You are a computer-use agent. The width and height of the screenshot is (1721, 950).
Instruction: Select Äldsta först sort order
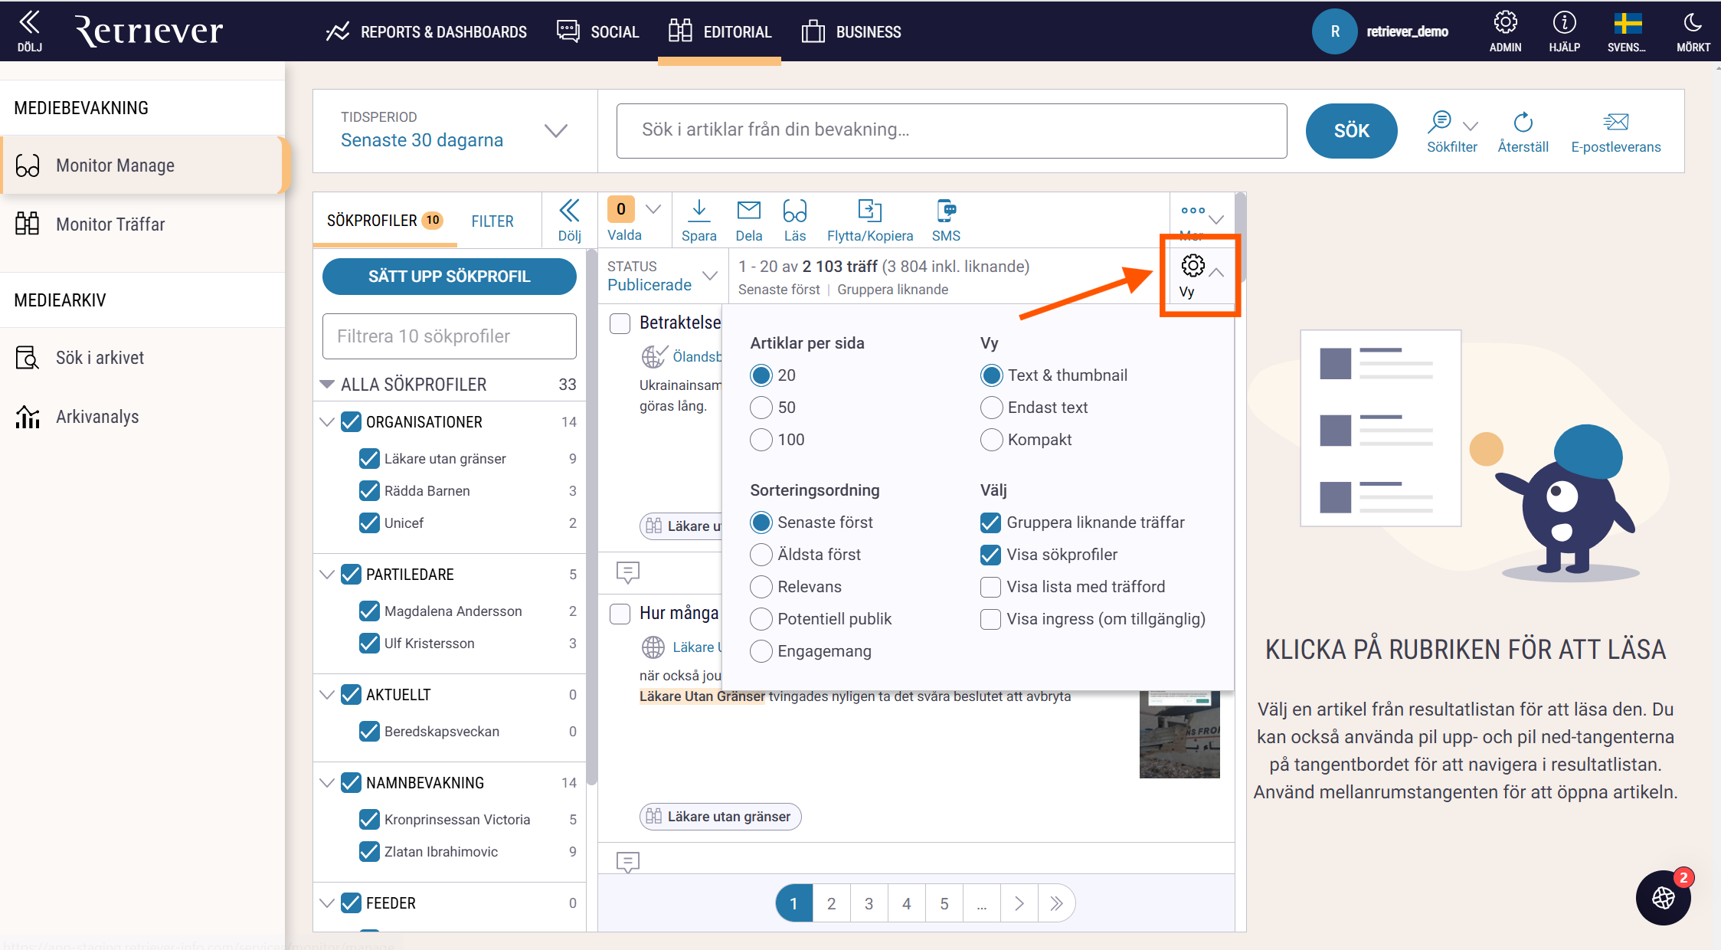point(761,555)
